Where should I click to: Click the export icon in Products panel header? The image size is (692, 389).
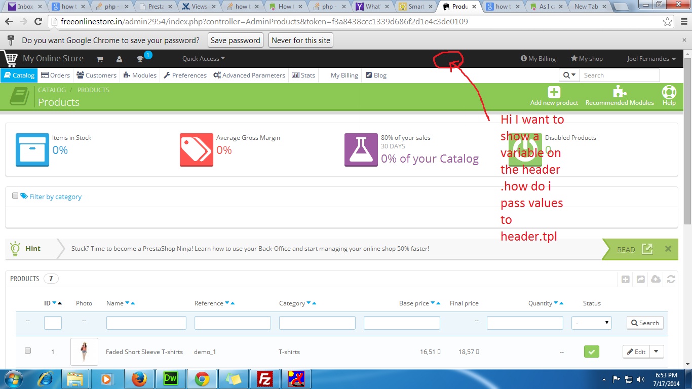point(641,279)
